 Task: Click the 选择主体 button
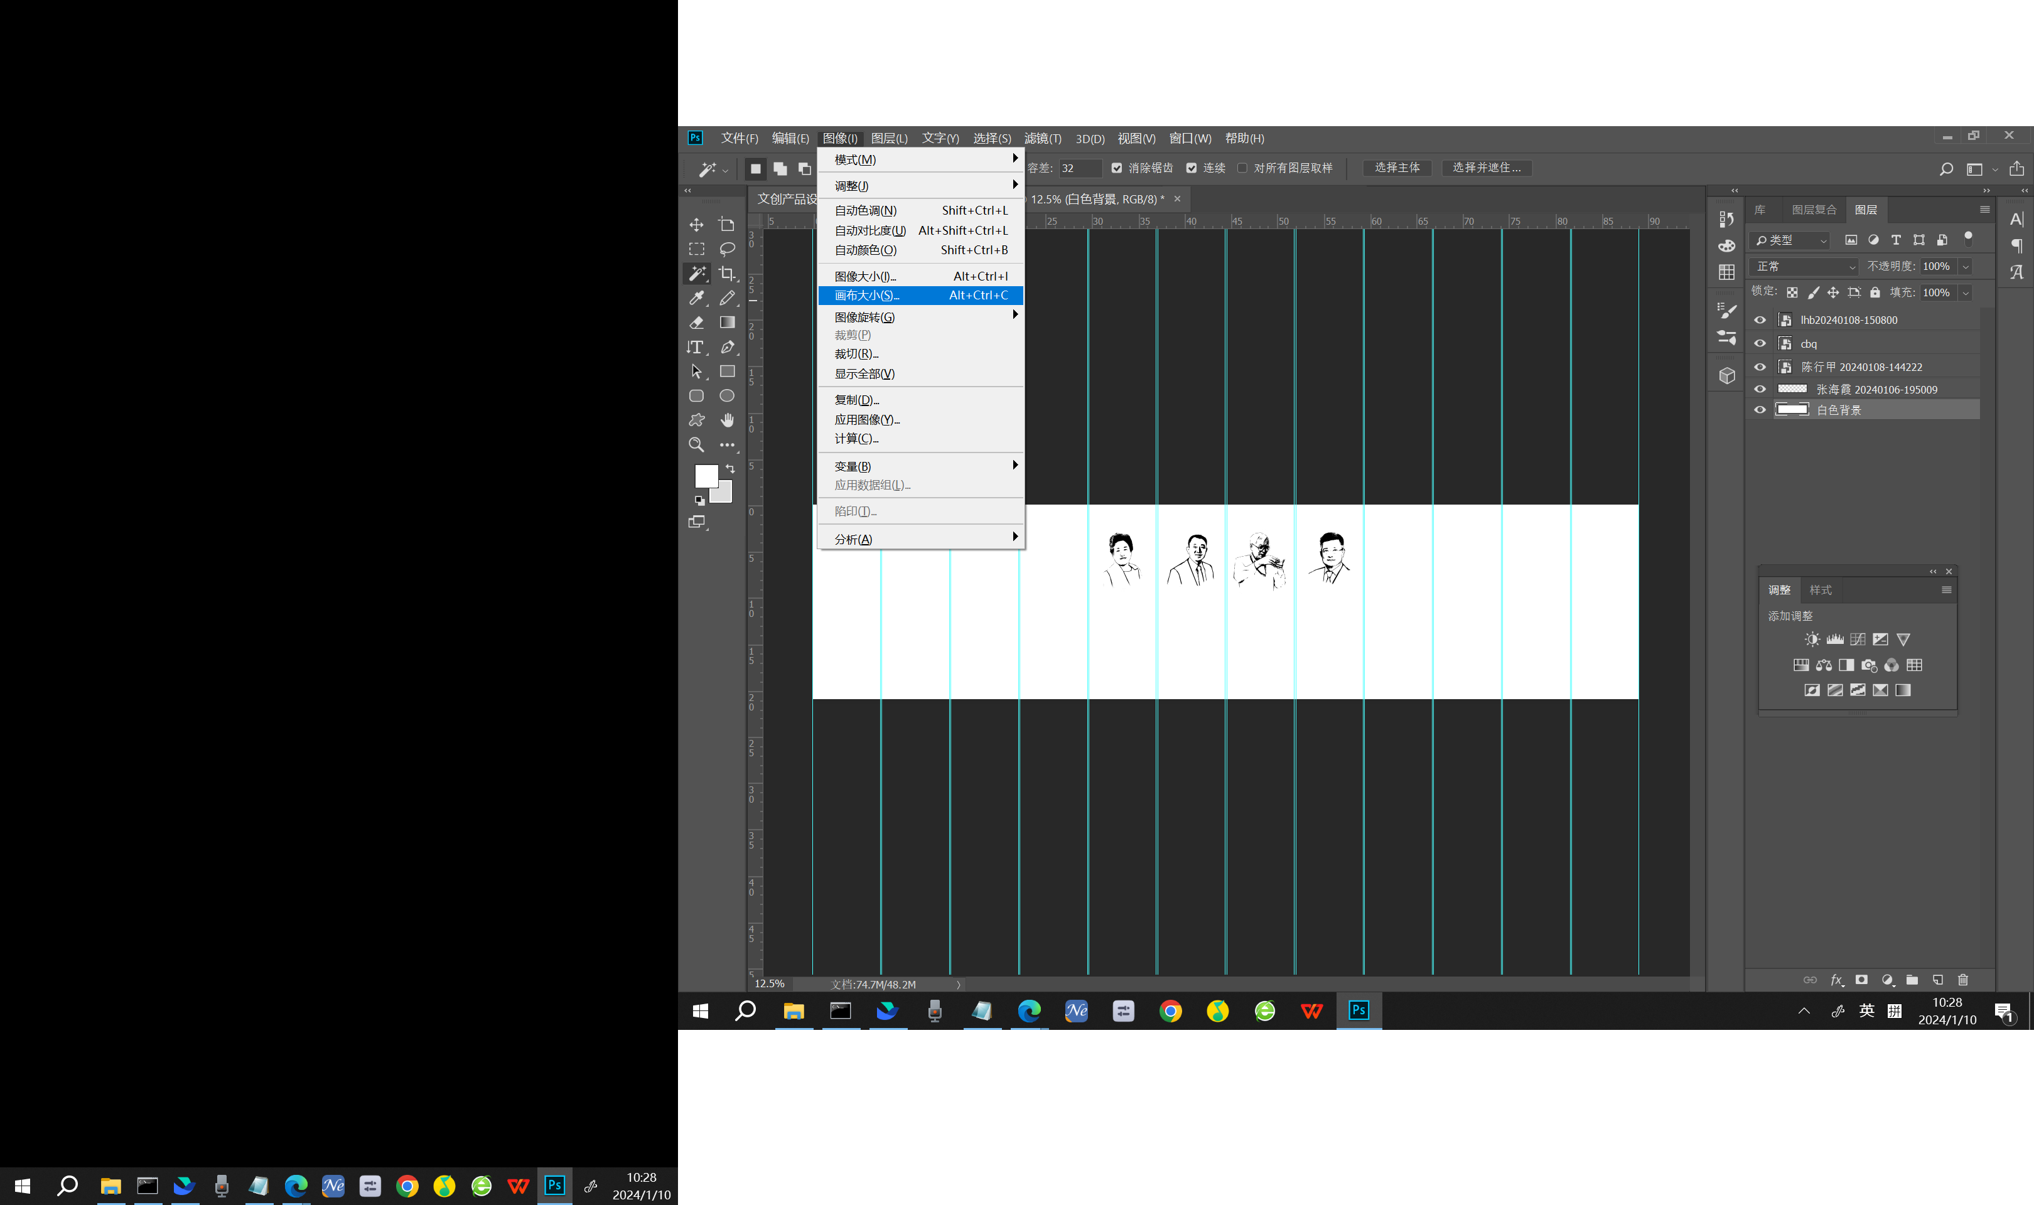(x=1397, y=168)
